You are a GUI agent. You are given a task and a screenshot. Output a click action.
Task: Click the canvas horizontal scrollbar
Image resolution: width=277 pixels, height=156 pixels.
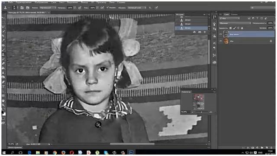(132, 144)
